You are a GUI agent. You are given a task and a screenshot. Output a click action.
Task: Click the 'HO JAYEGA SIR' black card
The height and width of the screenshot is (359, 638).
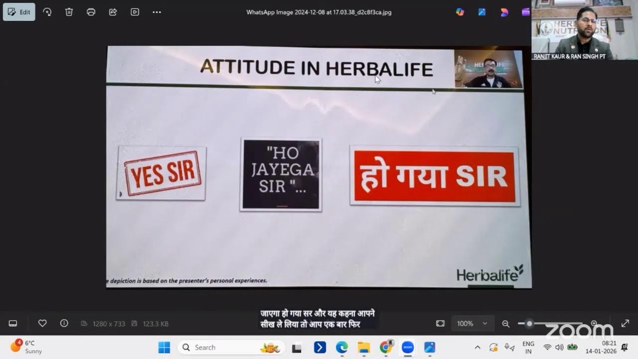(281, 175)
